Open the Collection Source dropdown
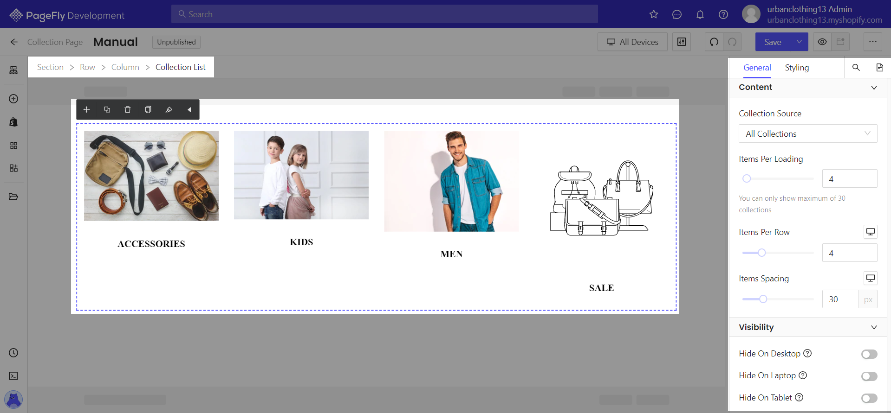 click(x=808, y=133)
